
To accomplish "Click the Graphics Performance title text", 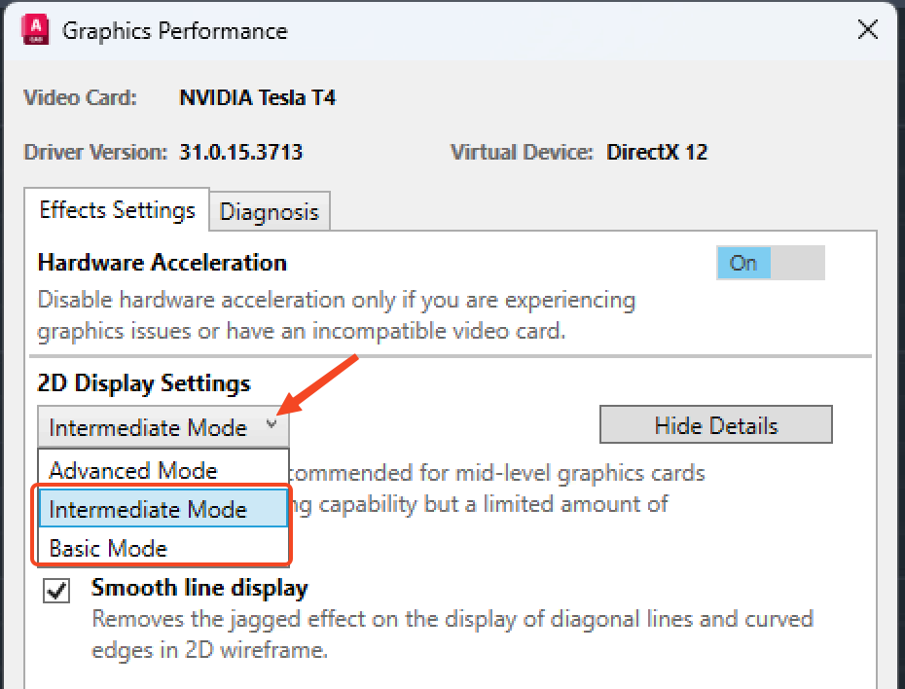I will [x=175, y=30].
